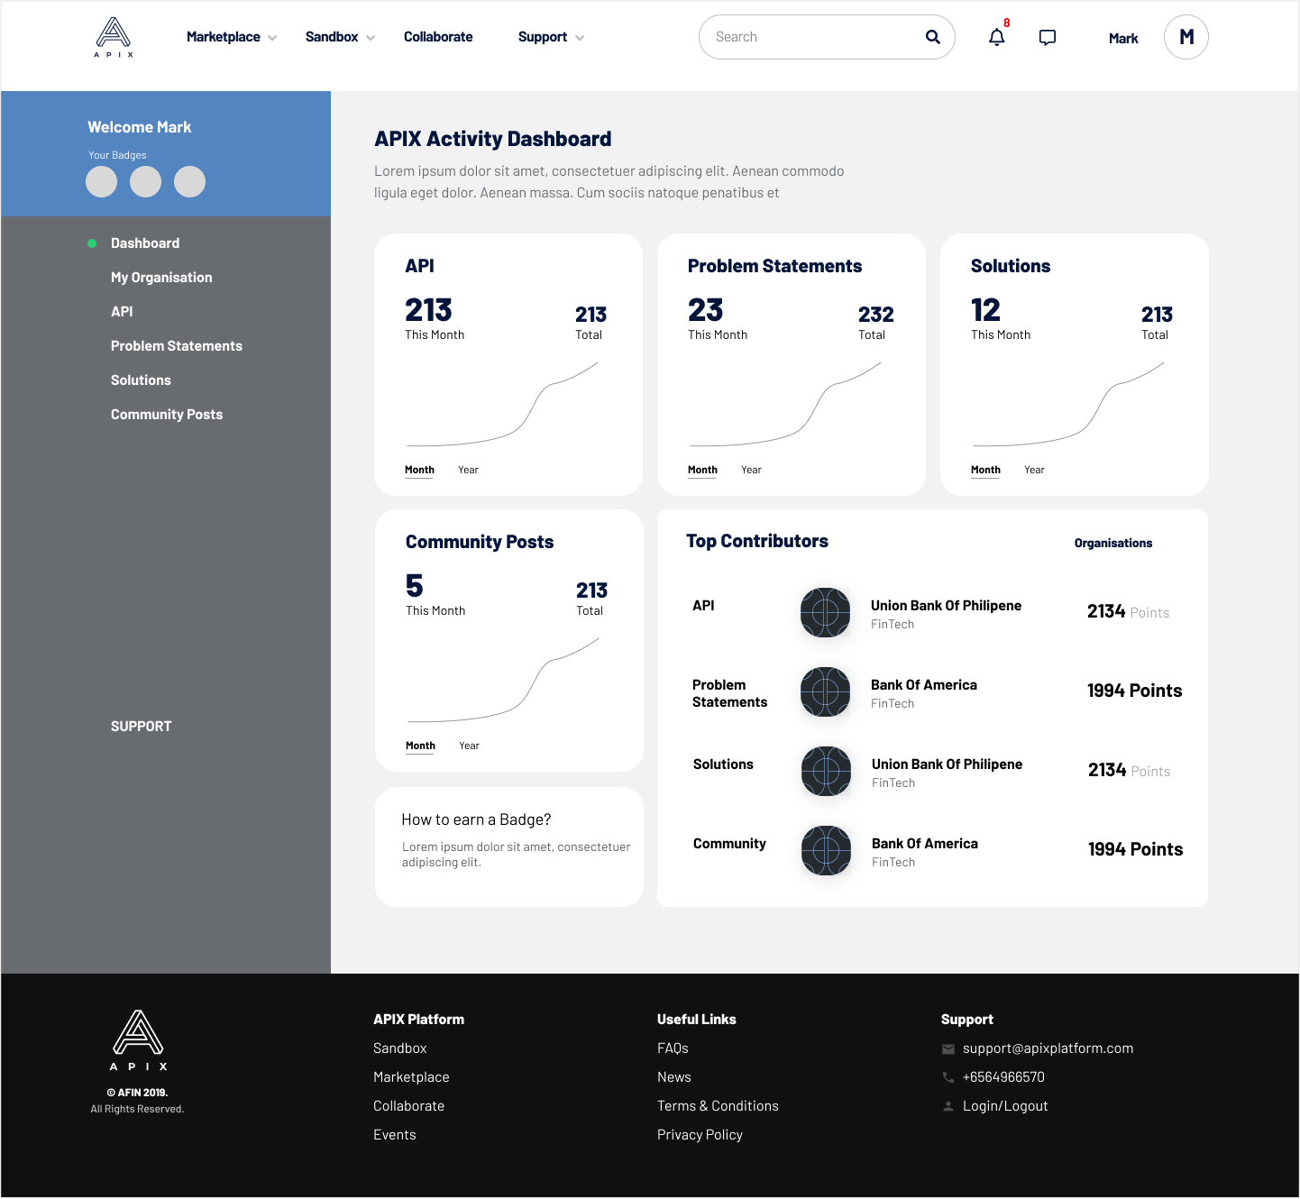Click the phone icon next to +6564966570
Viewport: 1300px width, 1199px height.
click(948, 1077)
